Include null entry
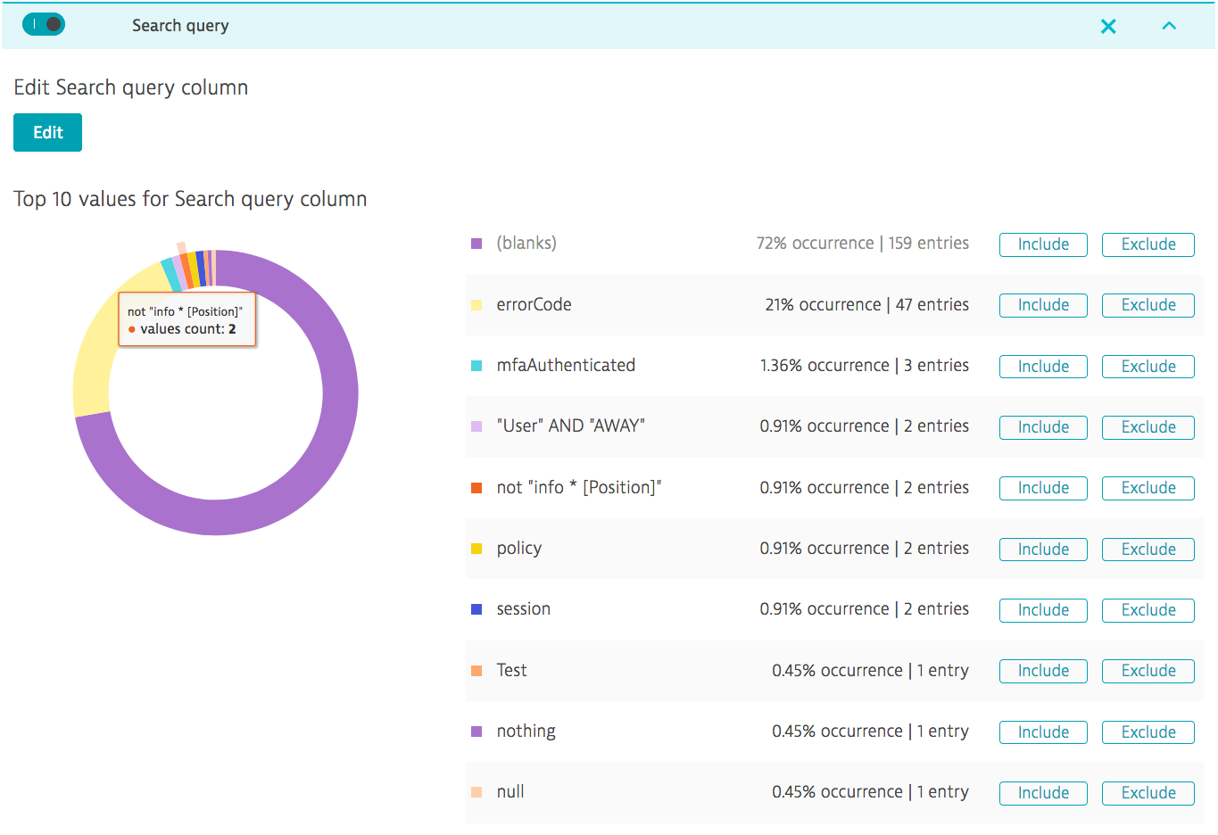 coord(1043,793)
